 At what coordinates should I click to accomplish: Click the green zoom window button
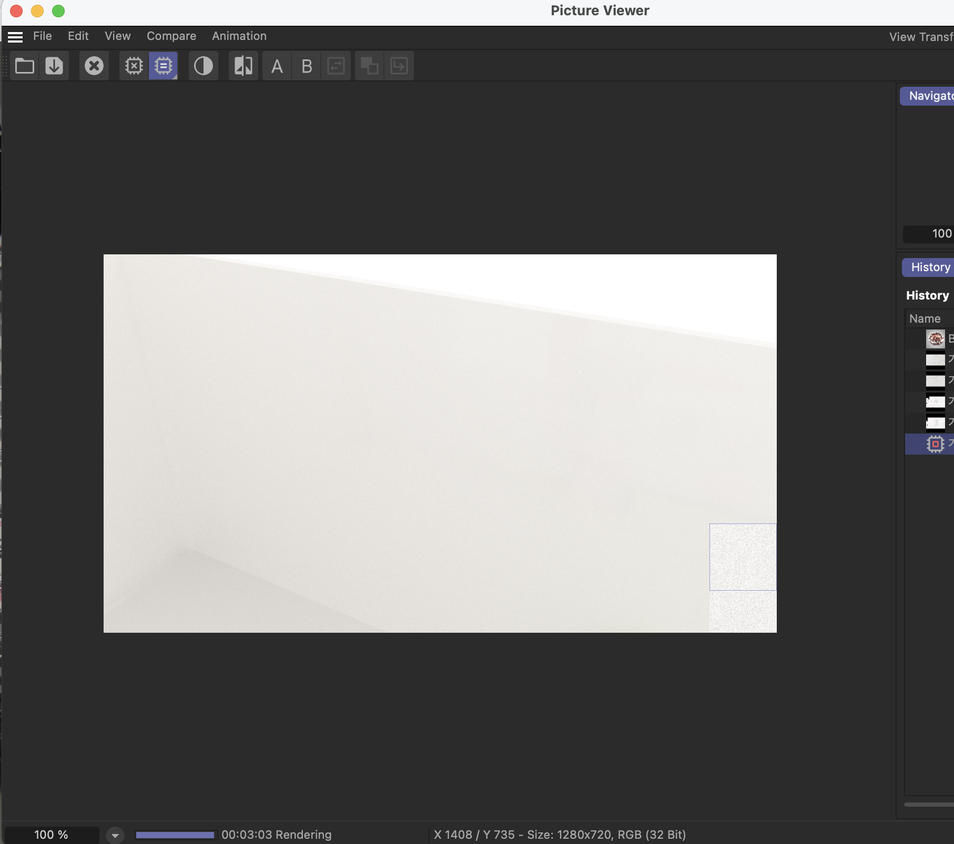58,11
